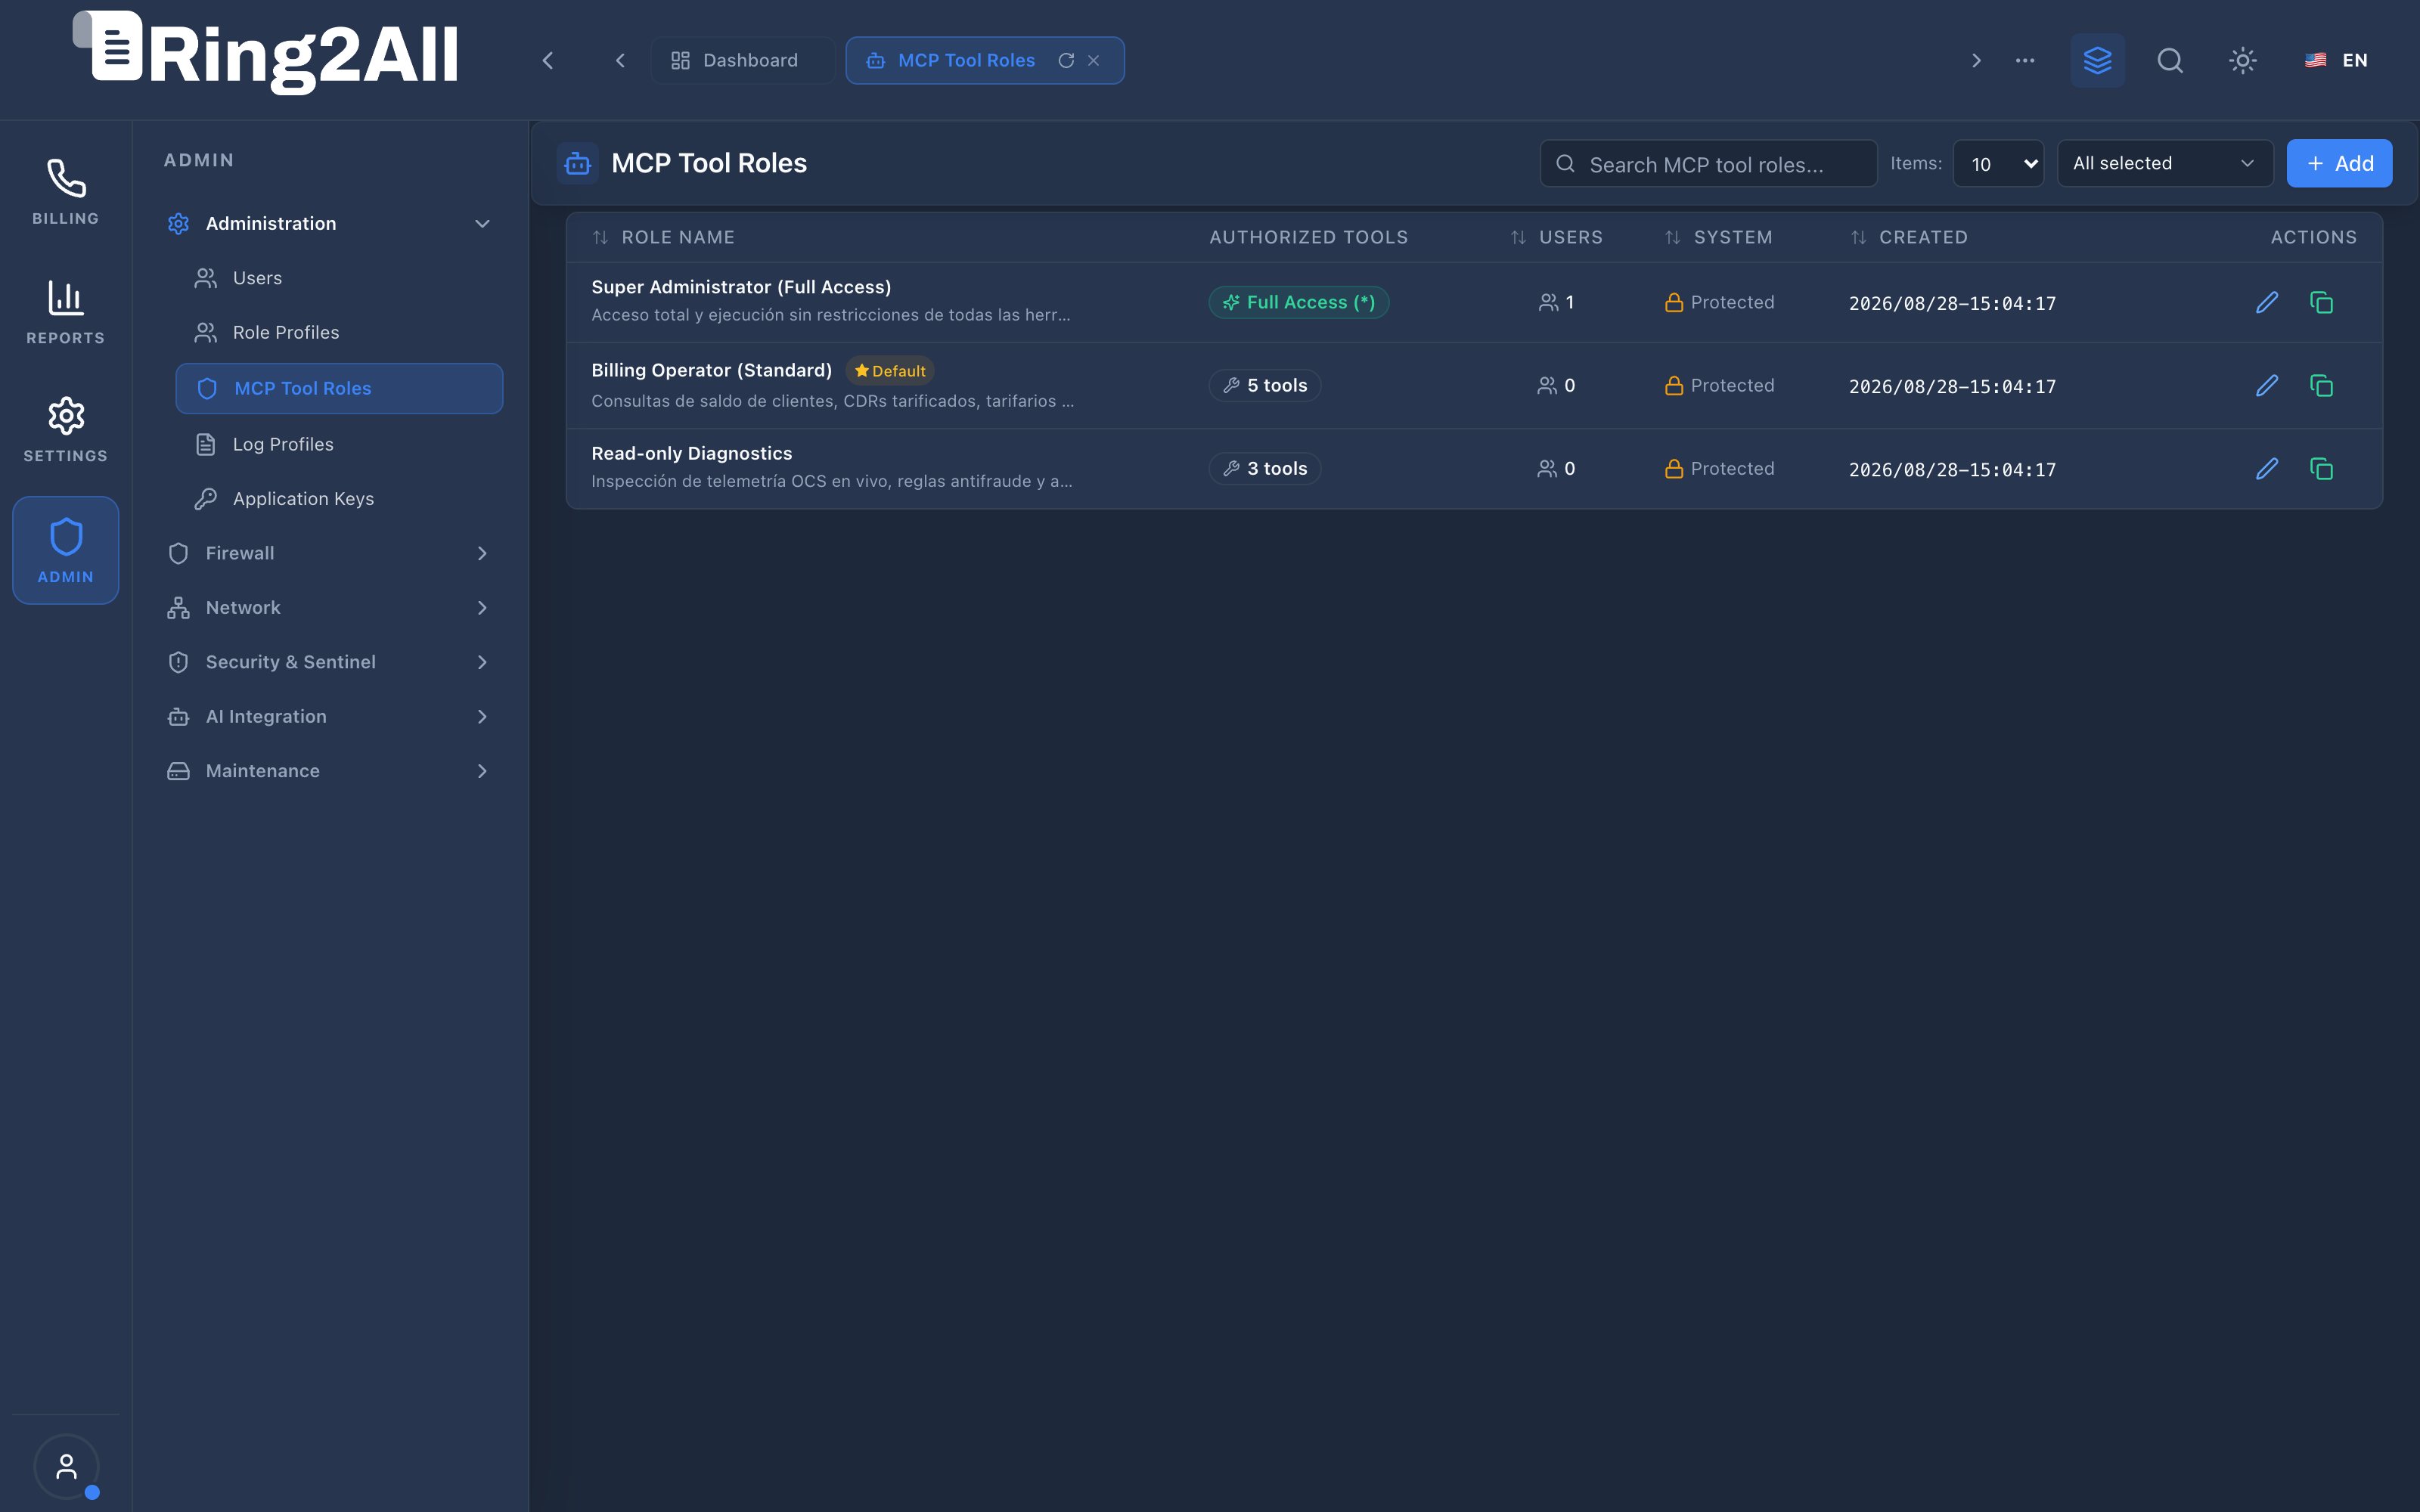Duplicate the Billing Operator role
Viewport: 2420px width, 1512px height.
pyautogui.click(x=2321, y=385)
